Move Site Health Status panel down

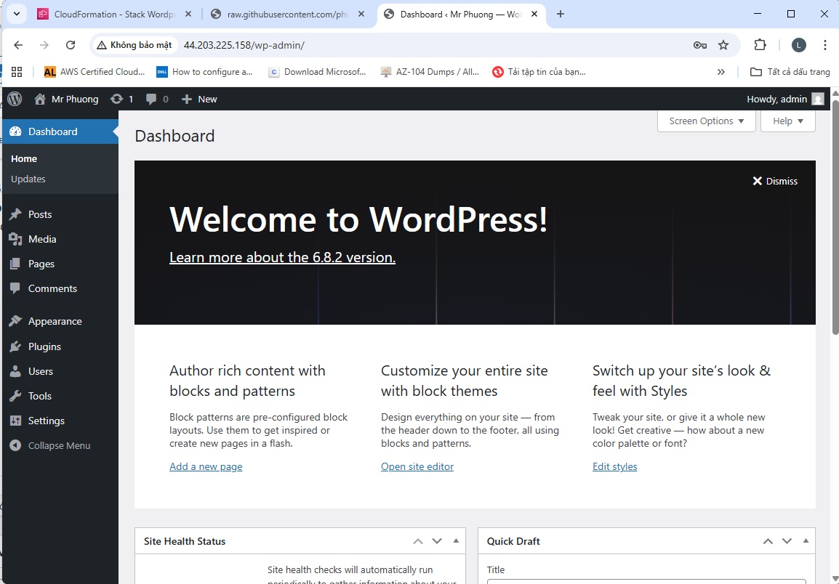click(x=437, y=541)
